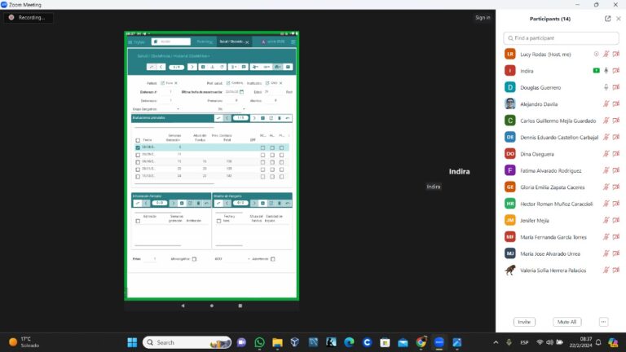
Task: Click Indira's green video icon
Action: (596, 71)
